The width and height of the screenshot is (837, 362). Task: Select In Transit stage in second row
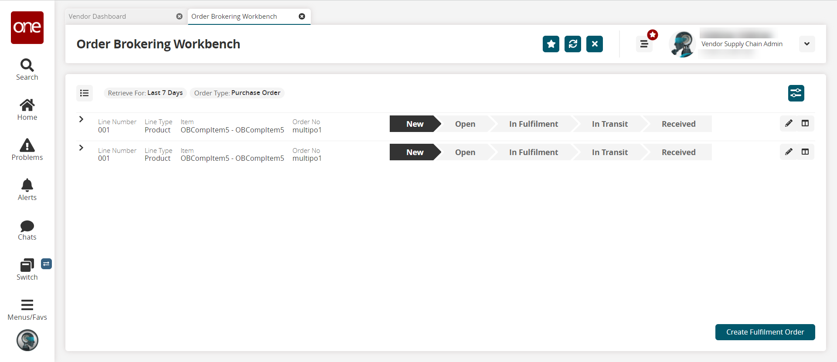click(610, 152)
